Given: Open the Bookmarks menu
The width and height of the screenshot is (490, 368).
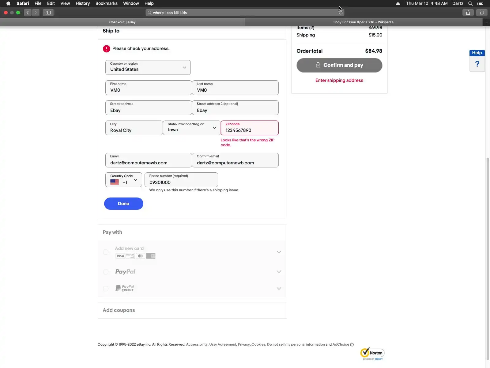Looking at the screenshot, I should coord(107,3).
